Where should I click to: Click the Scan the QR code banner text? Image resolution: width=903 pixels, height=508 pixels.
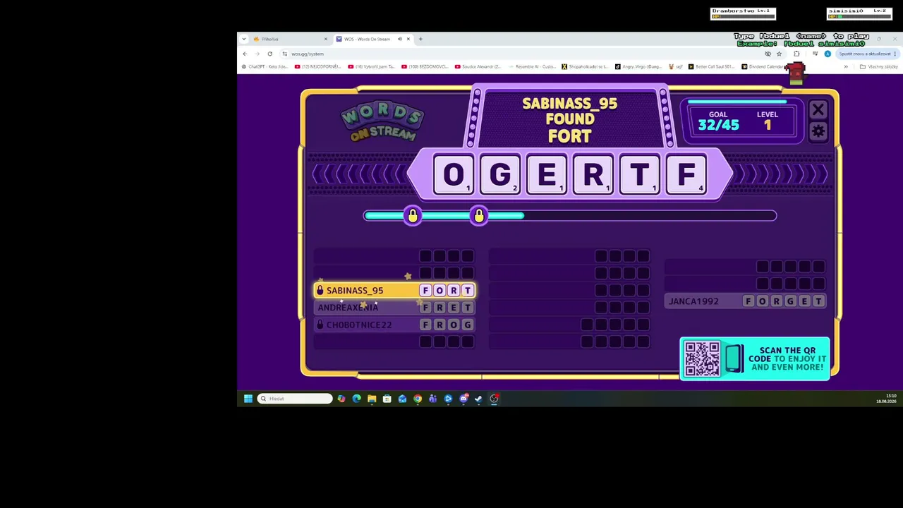click(787, 358)
